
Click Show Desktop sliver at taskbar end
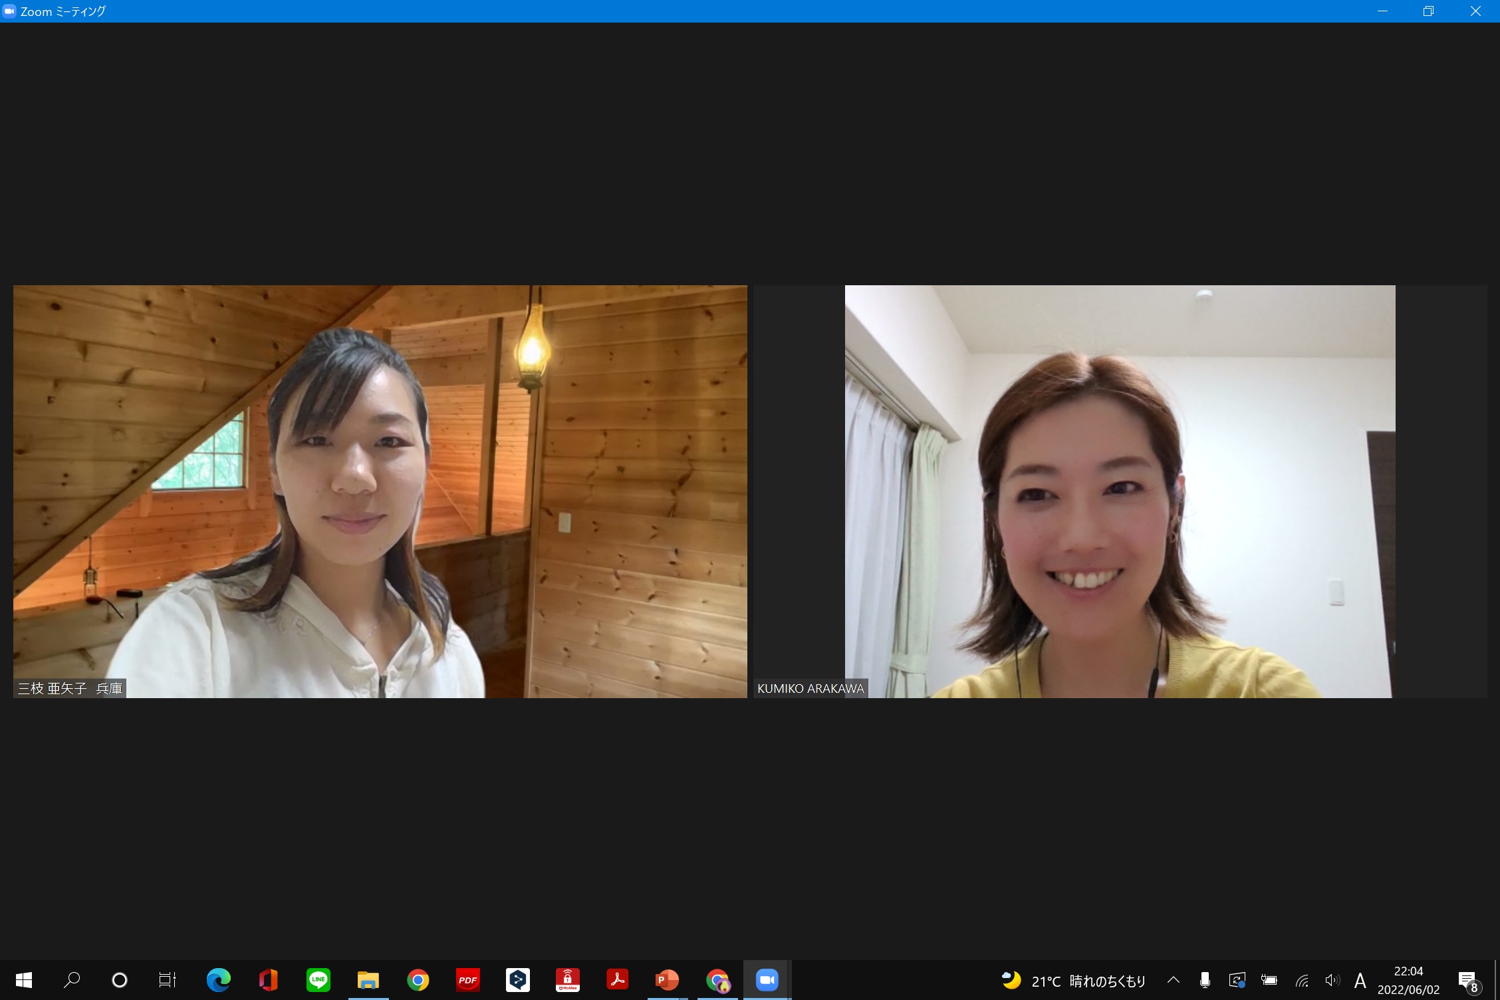(x=1497, y=980)
